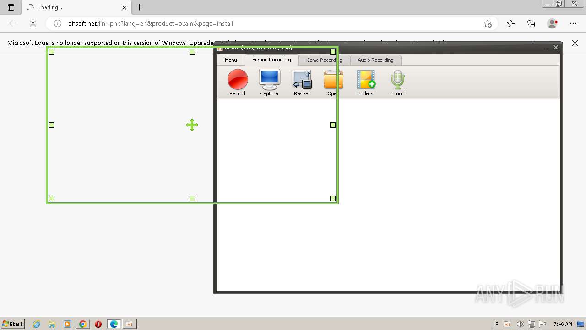
Task: Click the right-middle handle of the capture frame
Action: coord(333,125)
